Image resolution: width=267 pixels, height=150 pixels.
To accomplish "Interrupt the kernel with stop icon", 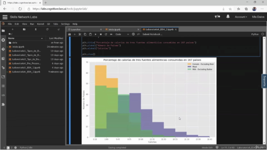I will click(x=101, y=34).
